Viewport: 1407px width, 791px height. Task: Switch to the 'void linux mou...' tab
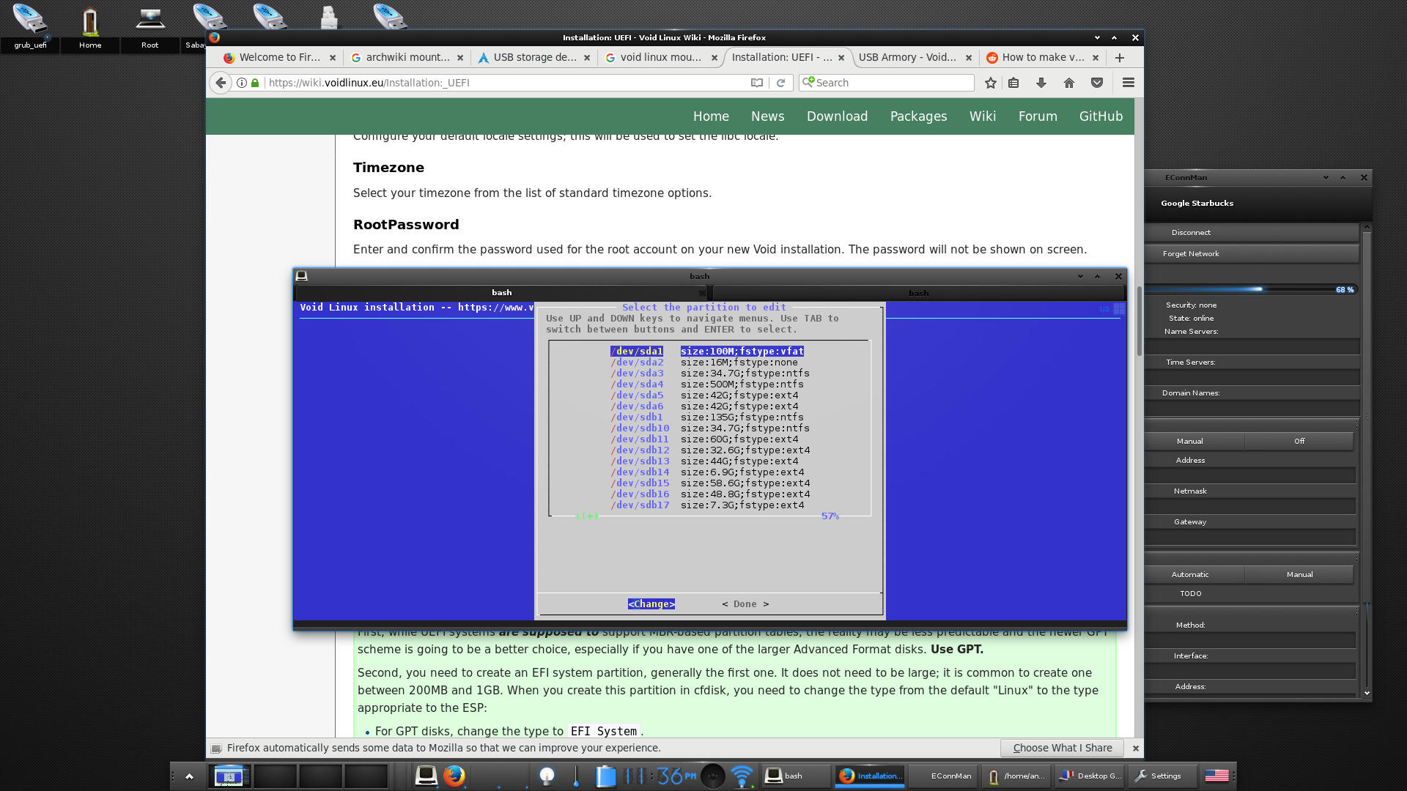click(x=661, y=58)
